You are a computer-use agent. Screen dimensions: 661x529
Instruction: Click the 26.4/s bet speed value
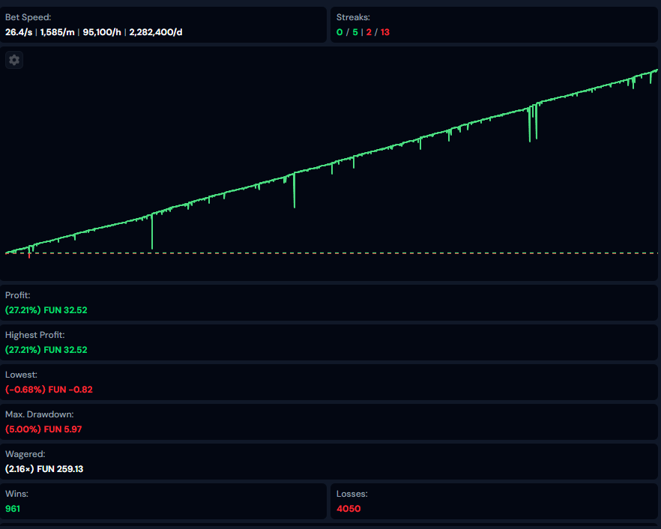[18, 32]
